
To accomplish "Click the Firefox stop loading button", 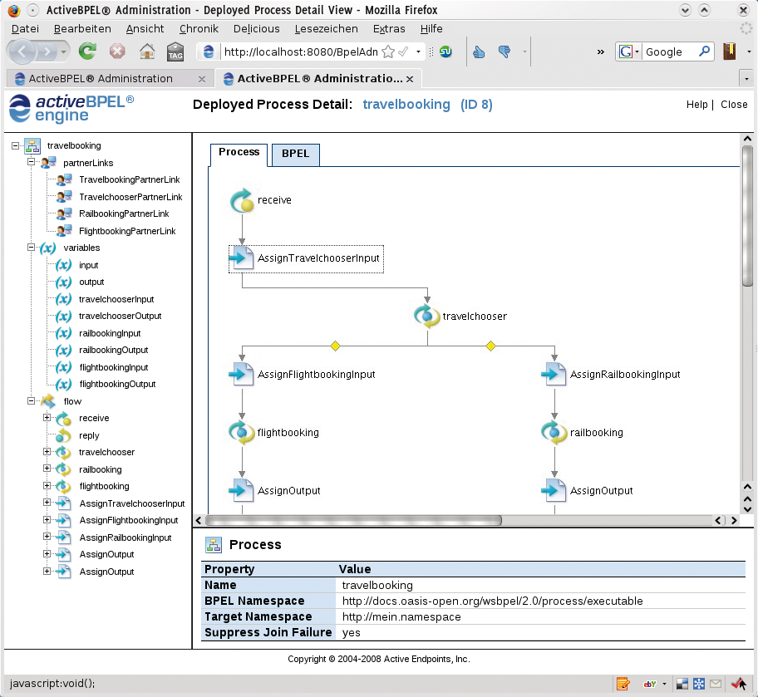I will [x=117, y=52].
